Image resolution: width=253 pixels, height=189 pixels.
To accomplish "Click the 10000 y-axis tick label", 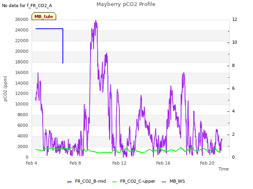I will pos(22,104).
